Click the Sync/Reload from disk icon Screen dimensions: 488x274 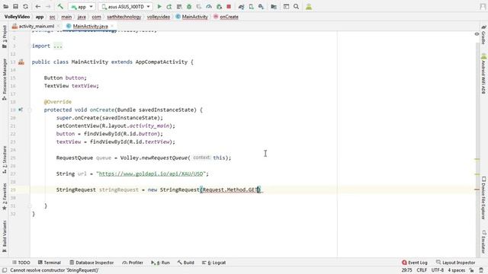click(x=25, y=7)
